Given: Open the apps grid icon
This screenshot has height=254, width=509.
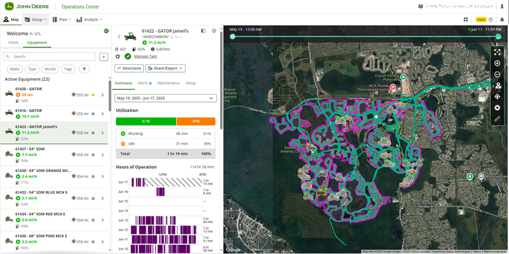Looking at the screenshot, I should click(x=466, y=20).
